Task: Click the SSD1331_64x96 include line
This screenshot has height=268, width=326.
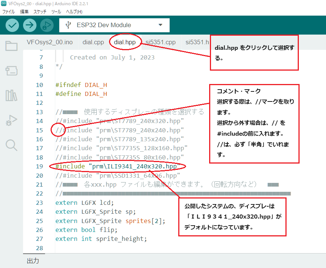Action: (x=118, y=175)
